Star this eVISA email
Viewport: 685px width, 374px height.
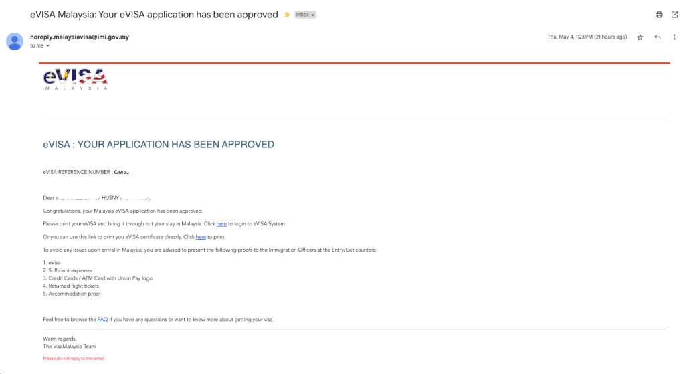click(640, 37)
